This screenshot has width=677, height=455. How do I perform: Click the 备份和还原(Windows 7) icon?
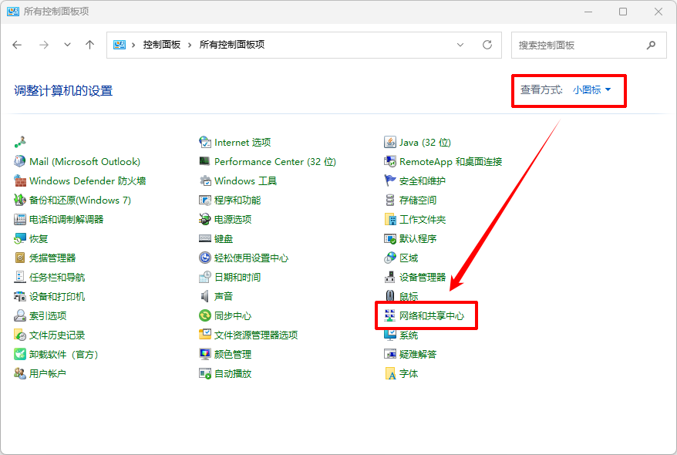[x=20, y=200]
